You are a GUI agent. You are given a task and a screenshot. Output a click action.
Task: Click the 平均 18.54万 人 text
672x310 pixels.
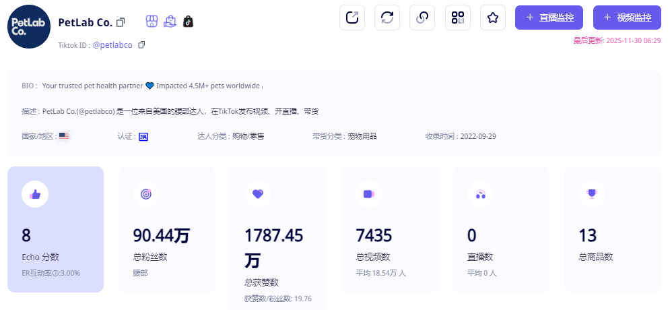[x=380, y=273]
